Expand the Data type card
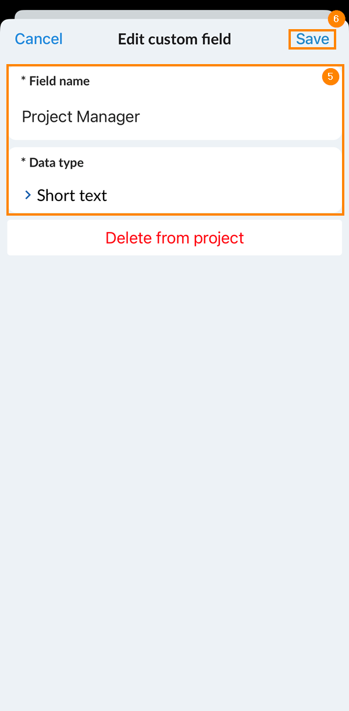349x711 pixels. [174, 179]
